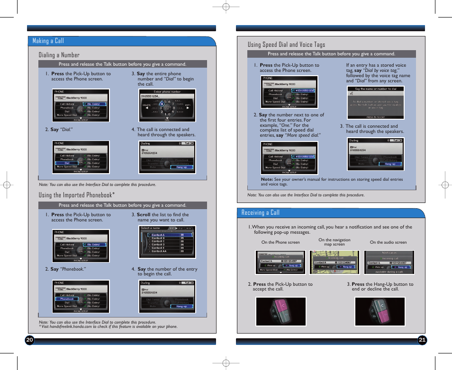Open the Phone screen incoming call pop-up image
Viewport: 452px width, 370px height.
[280, 262]
